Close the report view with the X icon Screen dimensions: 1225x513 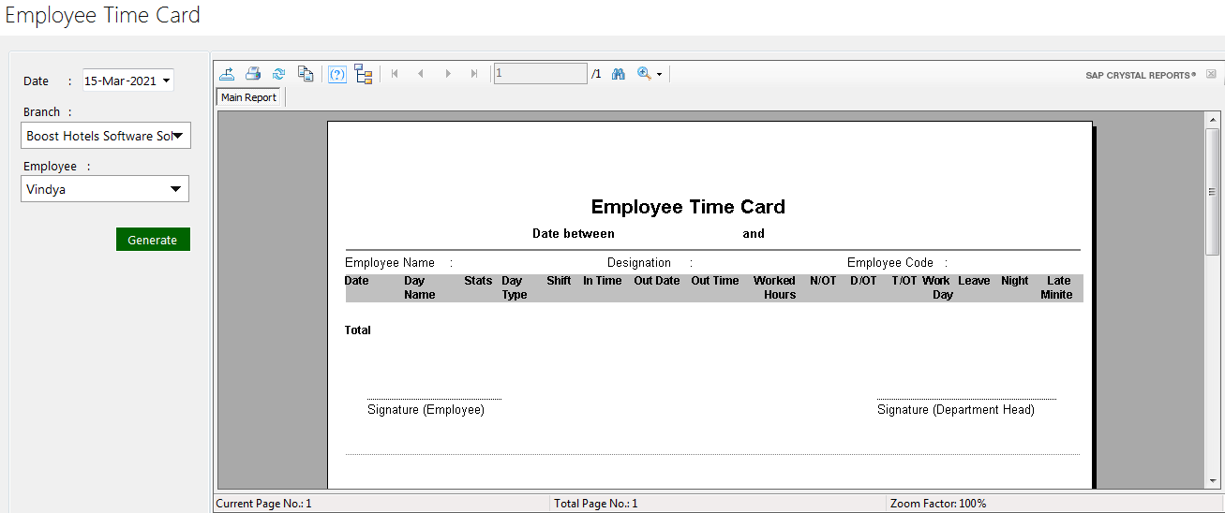1211,74
